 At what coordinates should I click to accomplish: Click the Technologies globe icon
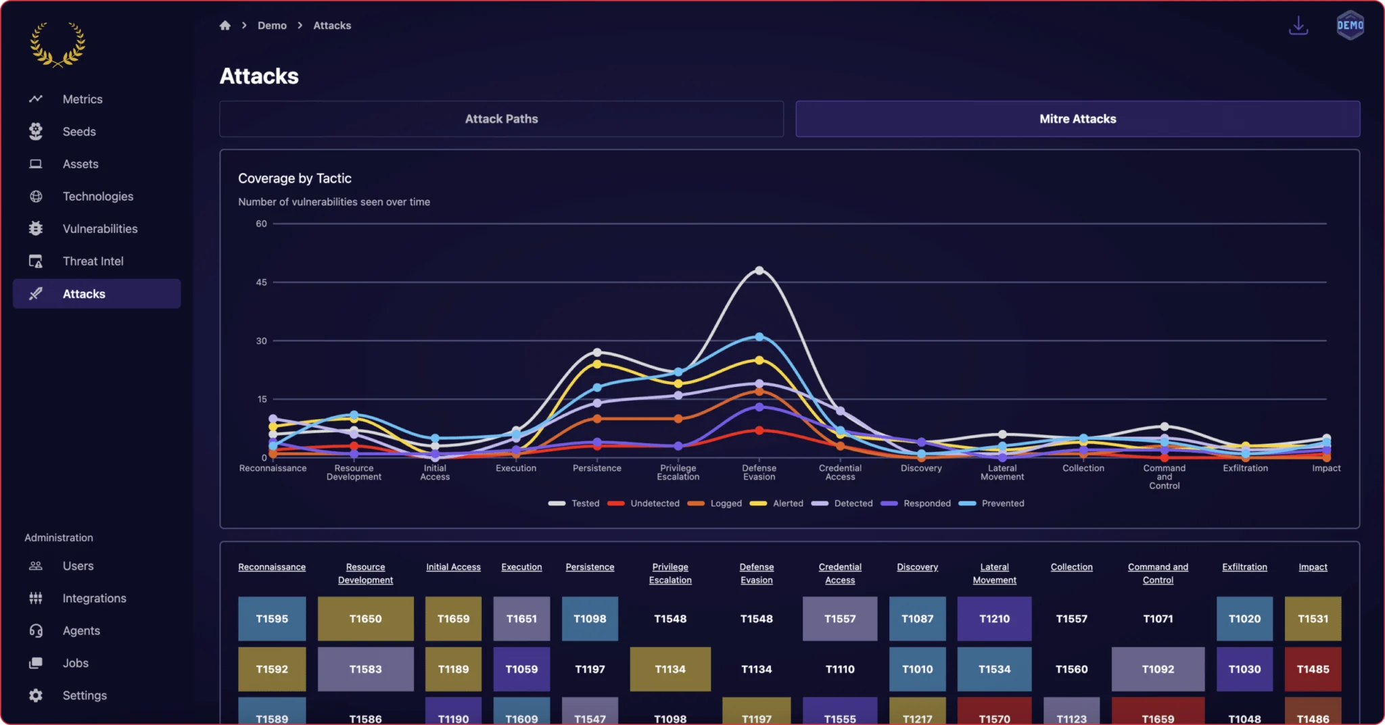click(36, 197)
